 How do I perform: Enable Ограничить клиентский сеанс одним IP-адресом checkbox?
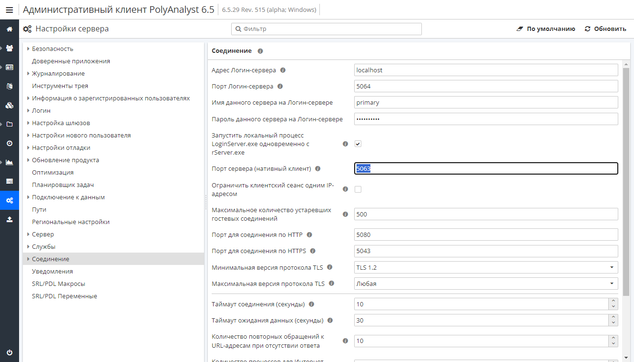pyautogui.click(x=358, y=189)
